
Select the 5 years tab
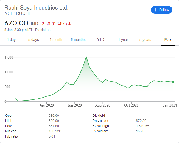[x=145, y=40]
